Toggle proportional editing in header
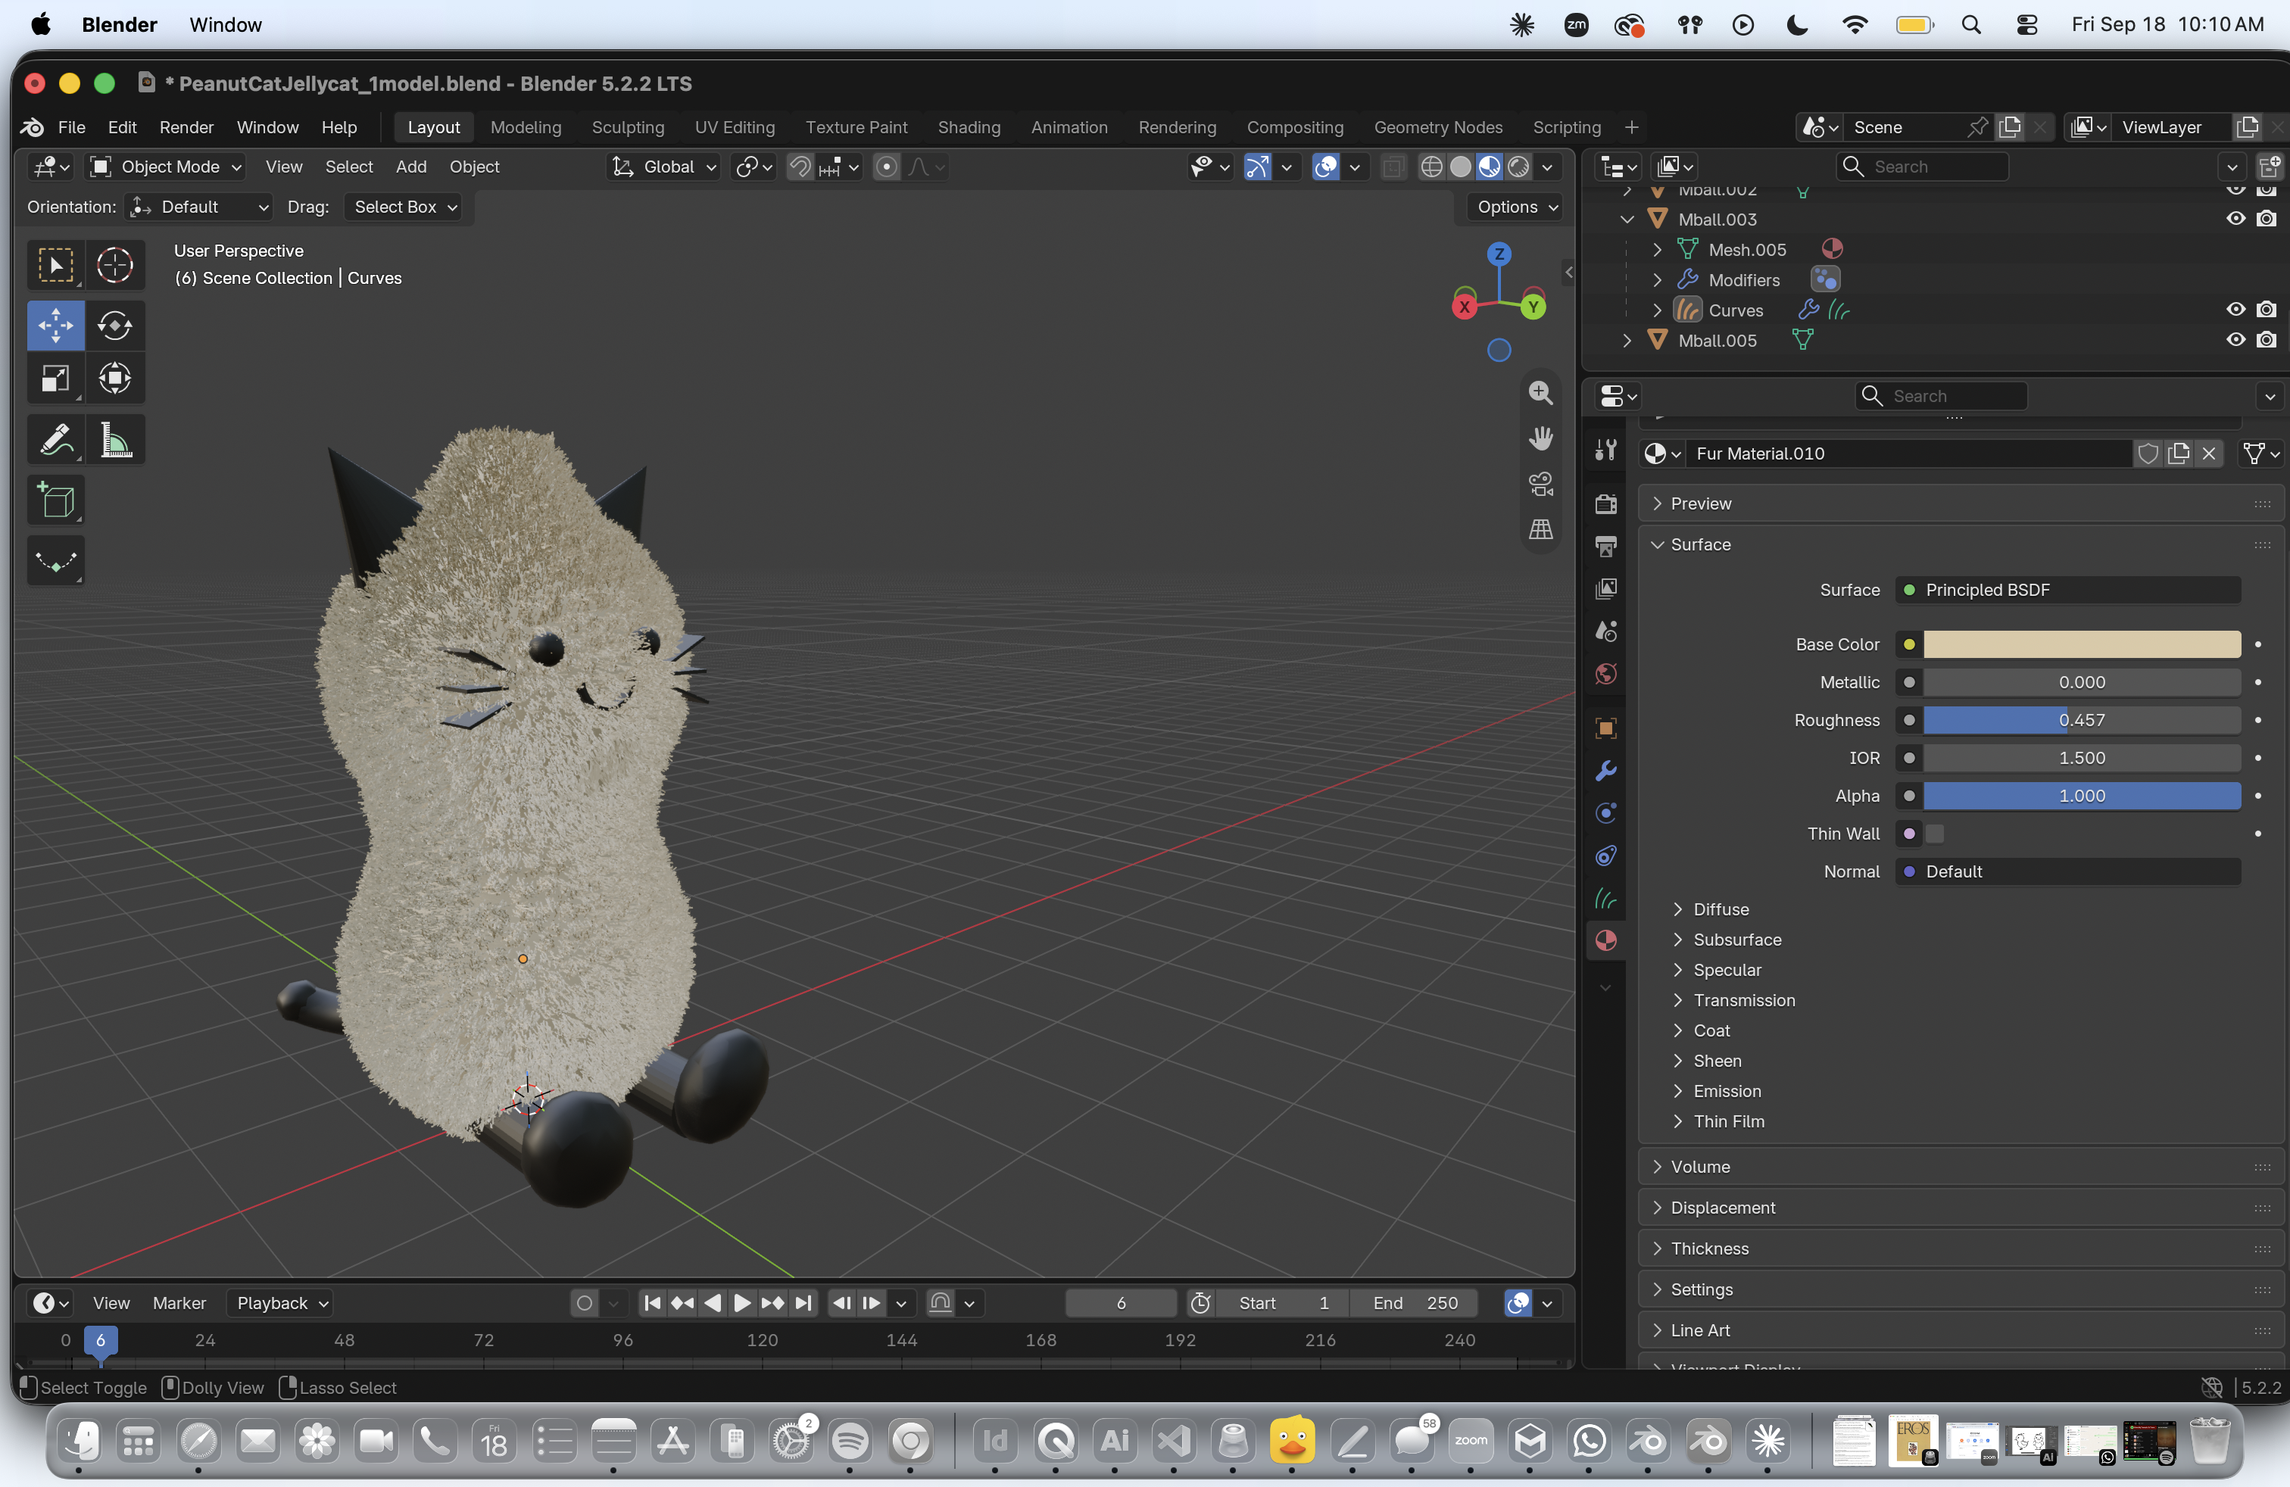 pos(886,167)
